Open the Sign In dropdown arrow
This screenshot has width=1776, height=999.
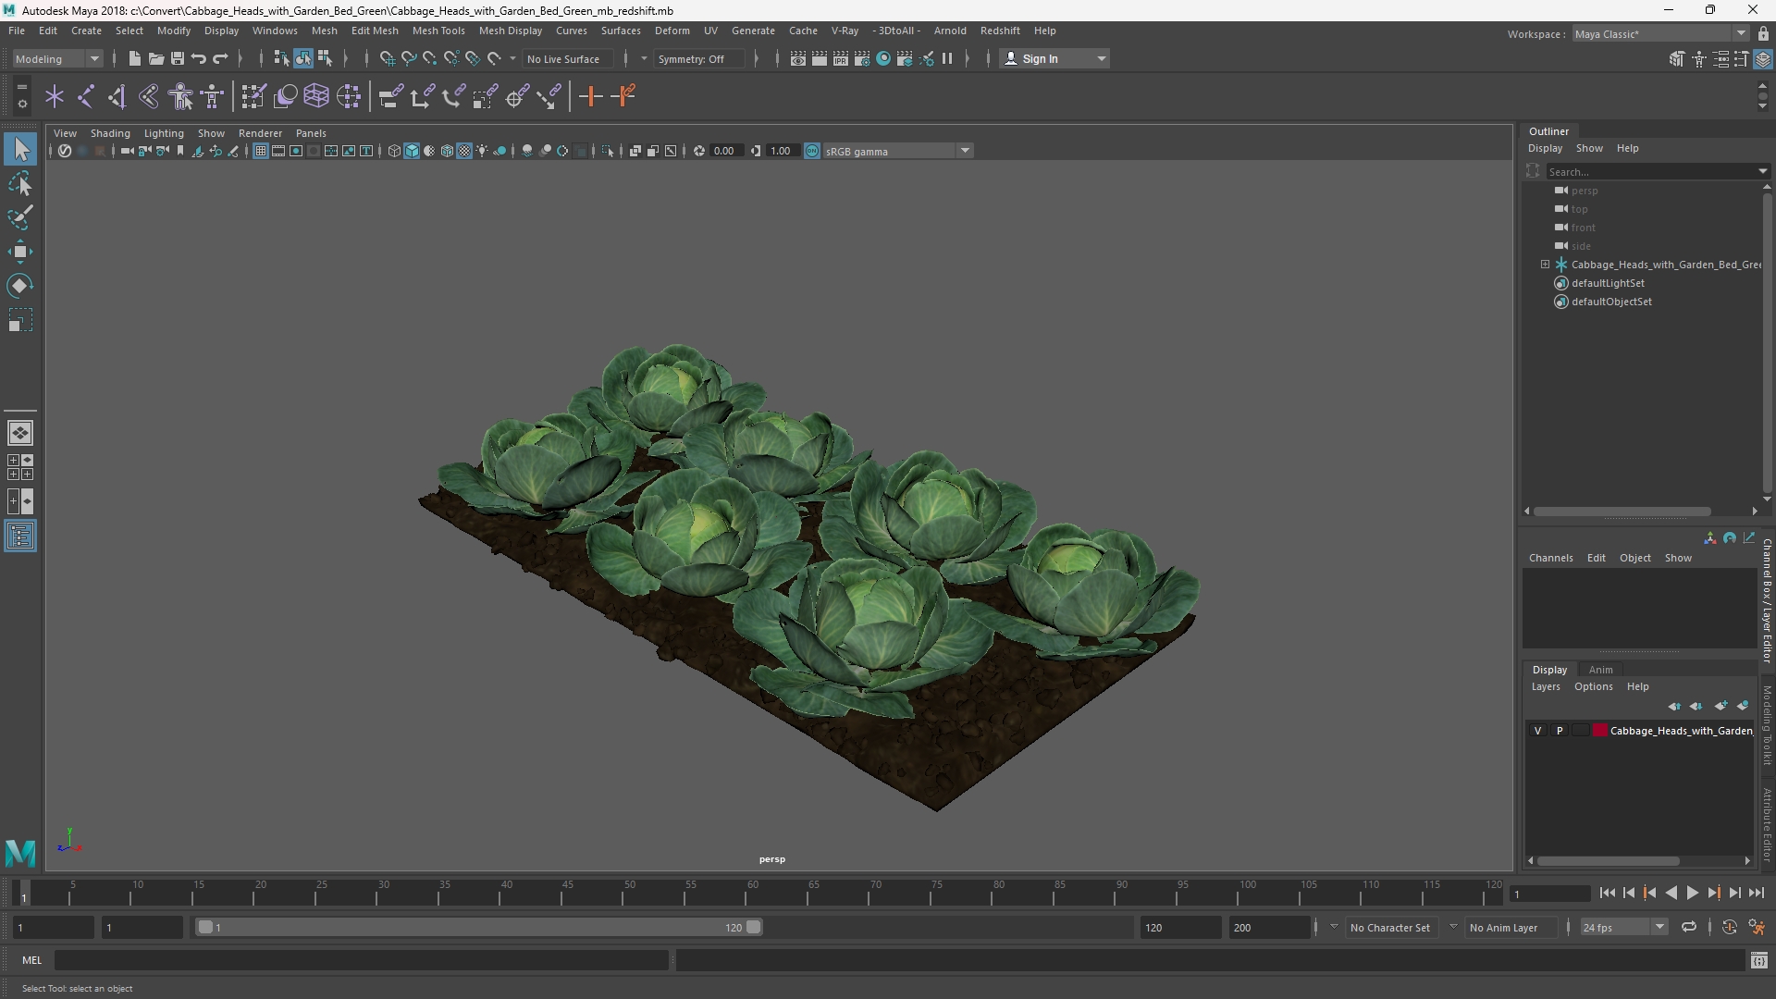pyautogui.click(x=1101, y=59)
